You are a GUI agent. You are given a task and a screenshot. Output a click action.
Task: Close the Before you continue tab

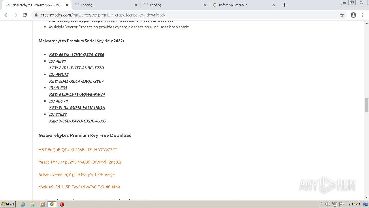pyautogui.click(x=274, y=5)
